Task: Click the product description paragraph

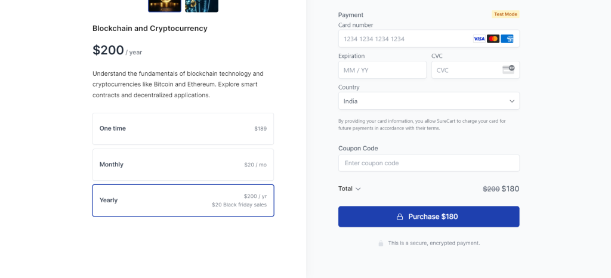Action: (178, 84)
